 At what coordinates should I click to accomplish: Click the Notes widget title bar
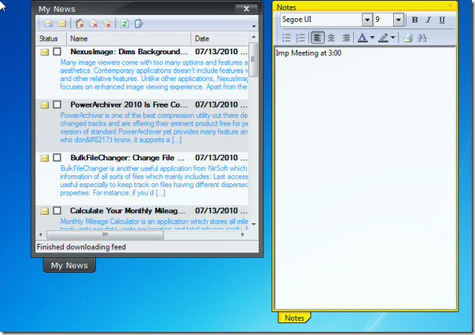click(365, 6)
